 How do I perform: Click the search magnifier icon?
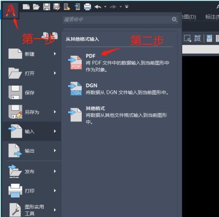(x=174, y=19)
